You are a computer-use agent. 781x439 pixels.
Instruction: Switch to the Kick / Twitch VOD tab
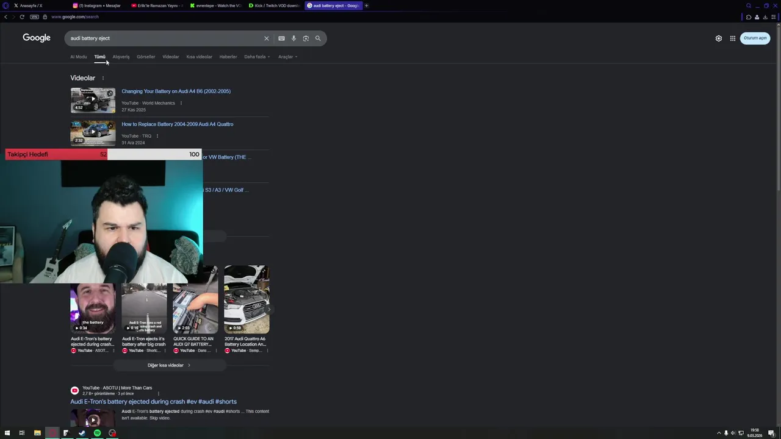pos(273,5)
